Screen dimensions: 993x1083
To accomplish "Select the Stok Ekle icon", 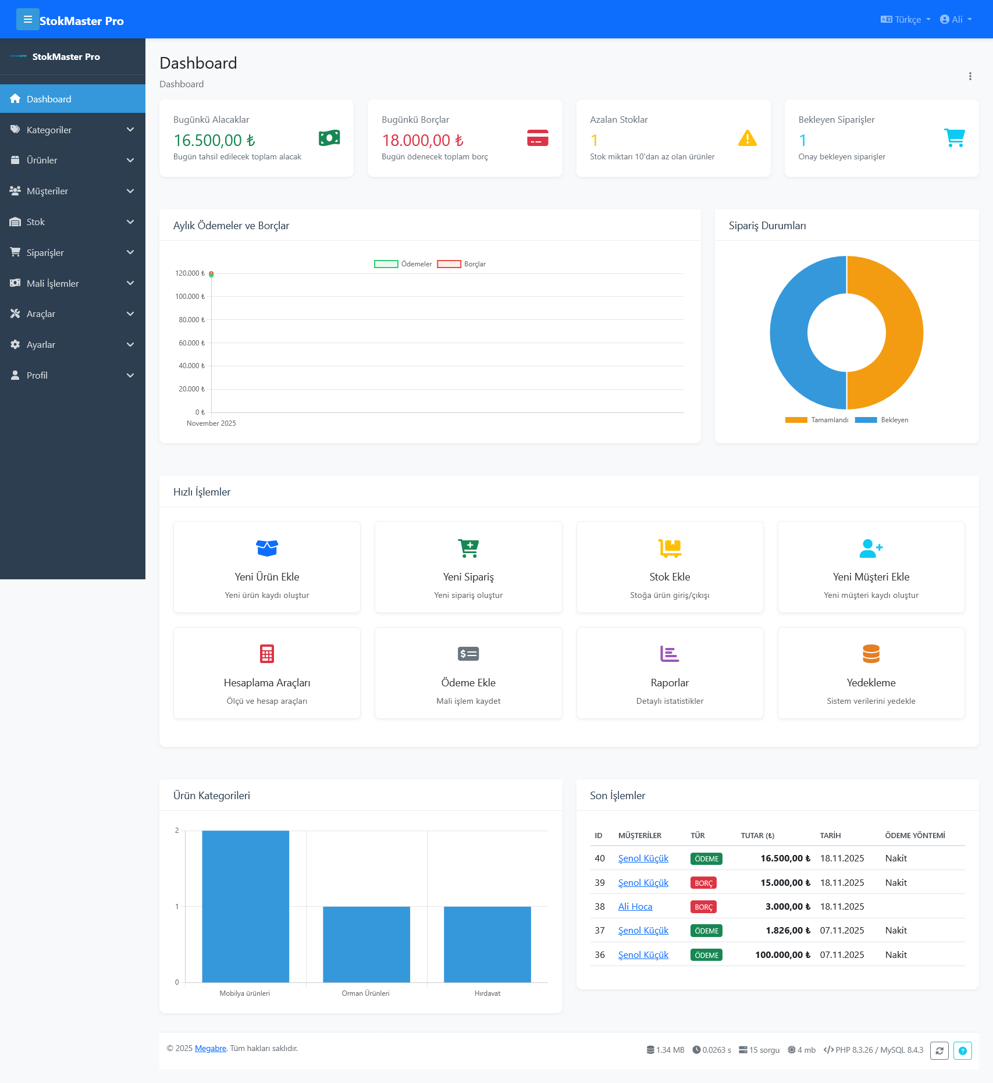I will [670, 547].
